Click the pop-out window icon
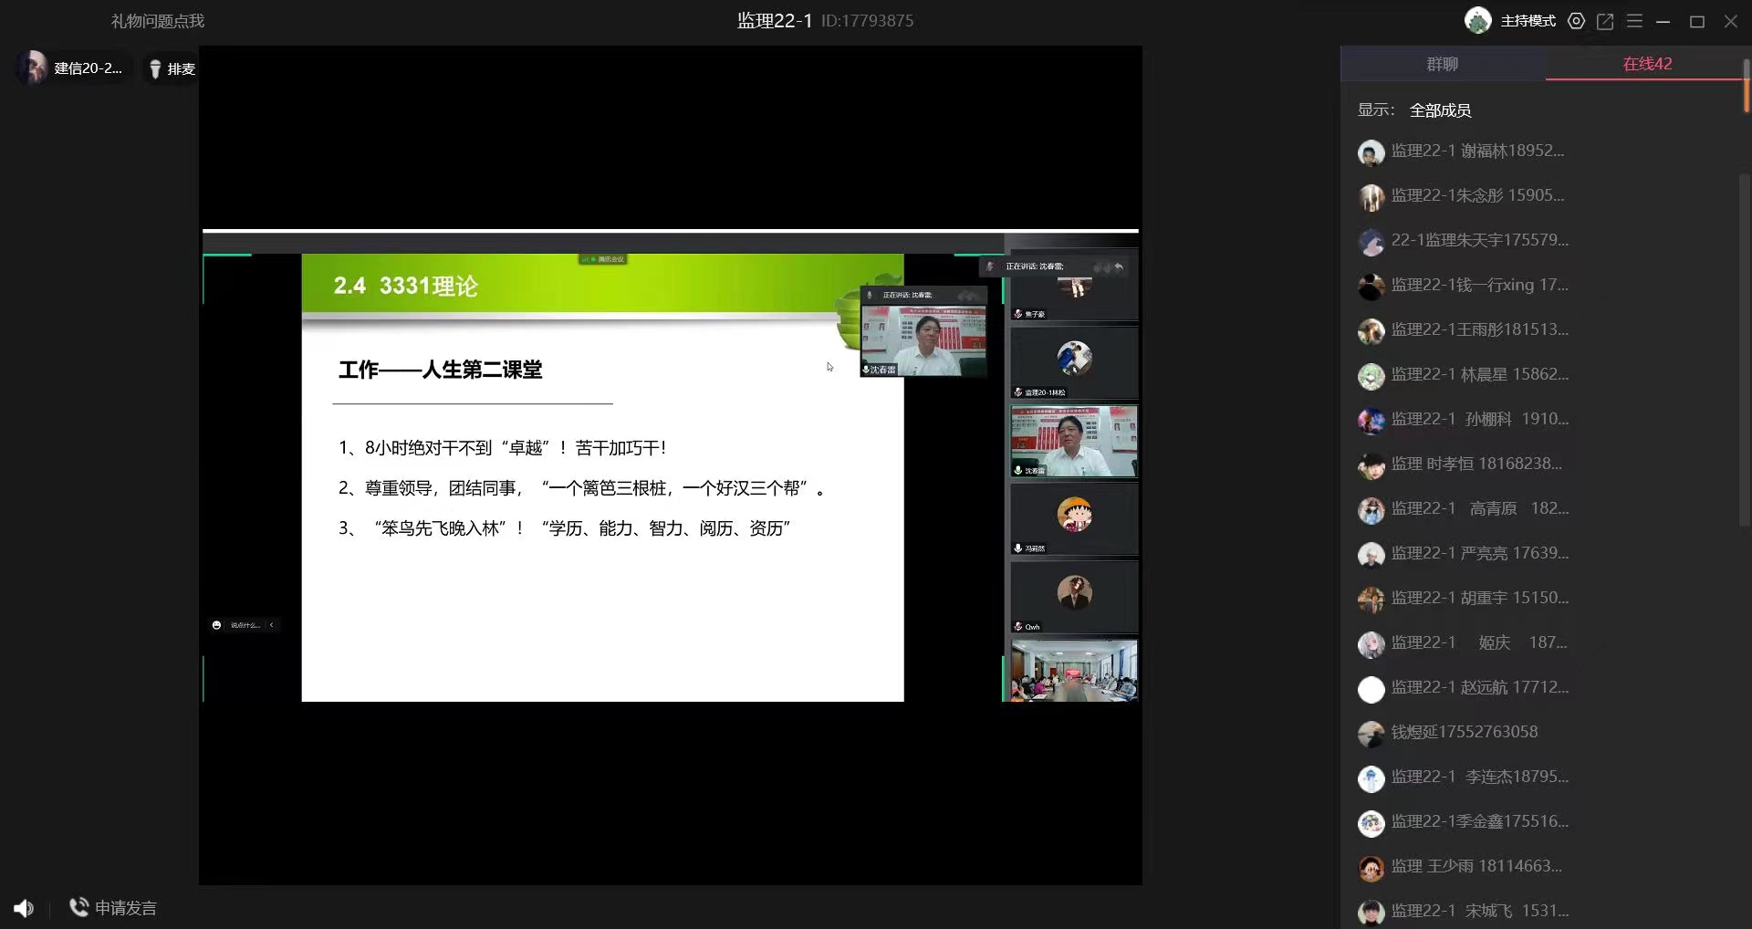 point(1605,21)
